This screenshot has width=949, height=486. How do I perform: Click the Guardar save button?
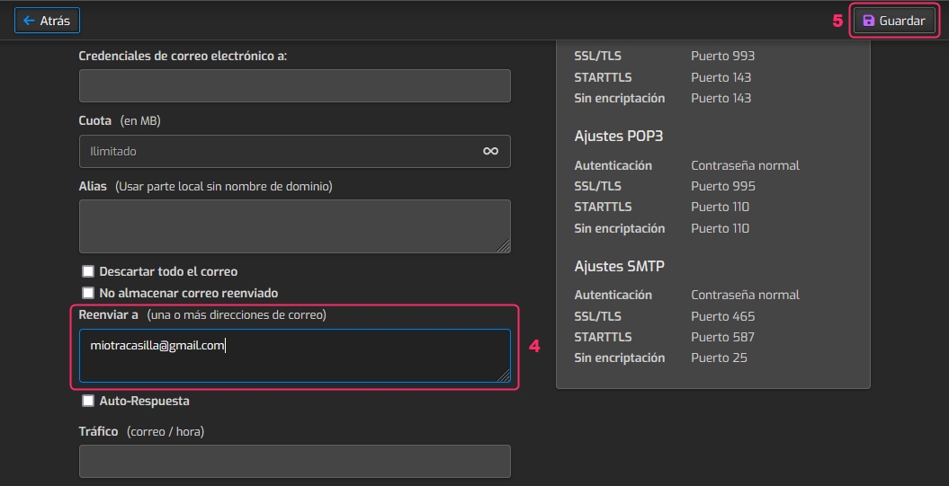point(894,20)
